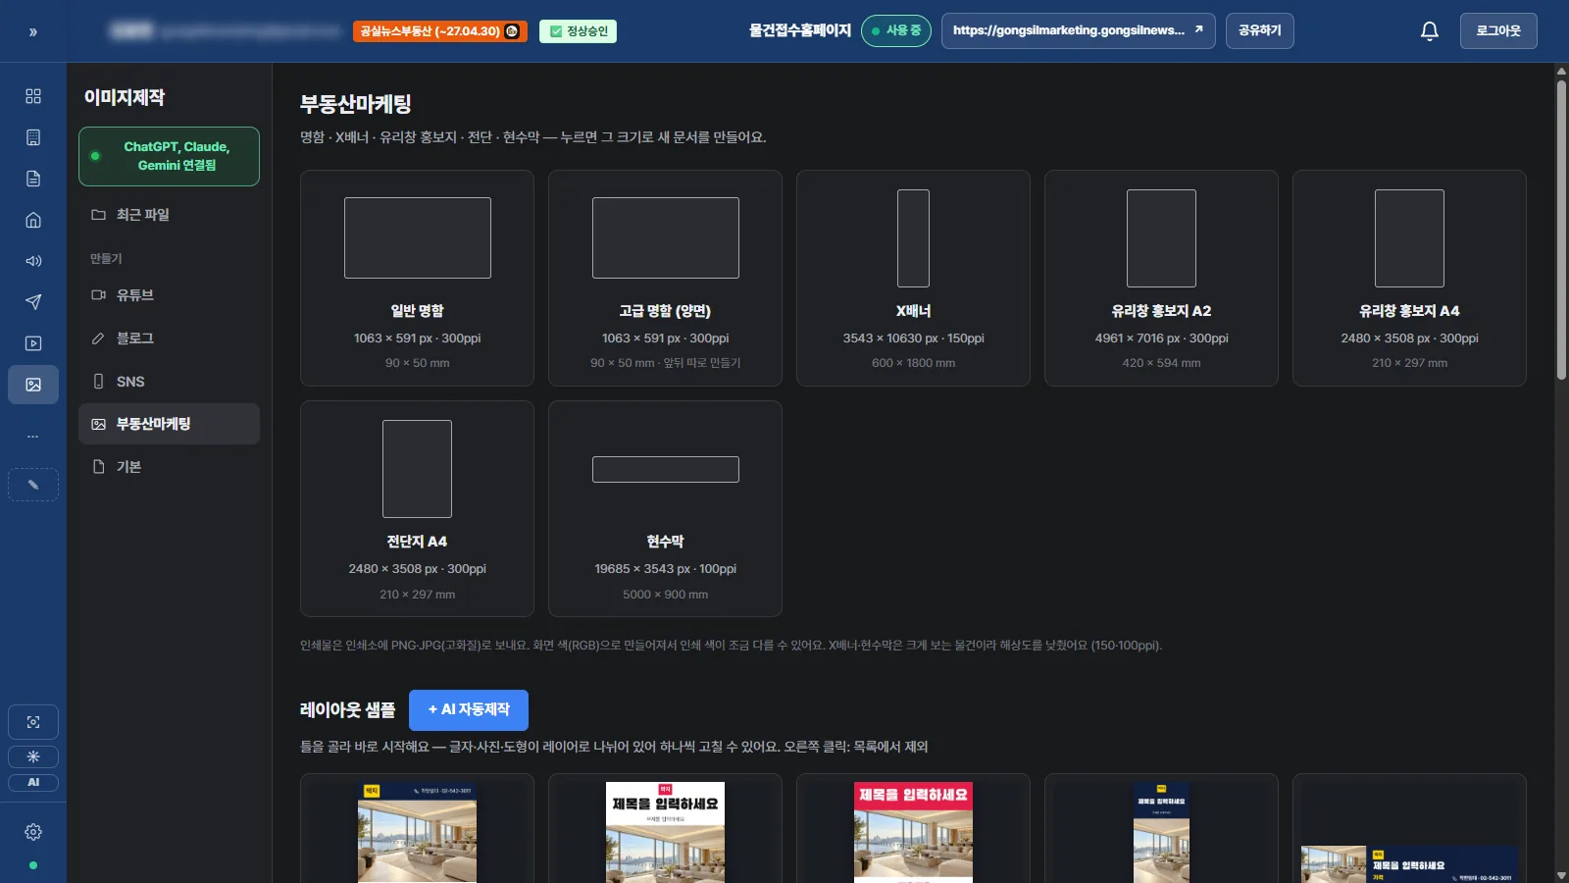This screenshot has width=1569, height=883.
Task: Click the page vertical scrollbar
Action: pyautogui.click(x=1561, y=231)
